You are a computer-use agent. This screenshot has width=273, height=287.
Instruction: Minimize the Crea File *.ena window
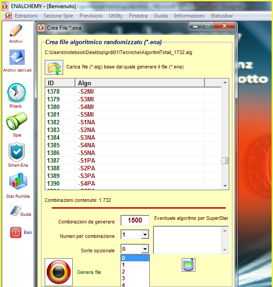coord(195,26)
